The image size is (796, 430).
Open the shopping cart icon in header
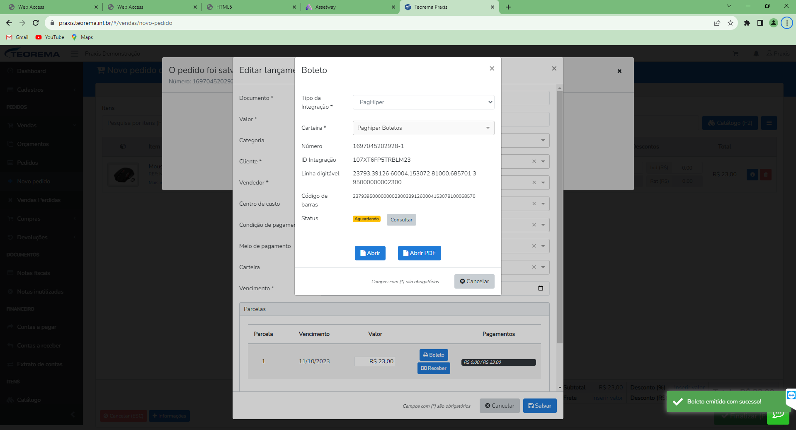(735, 53)
